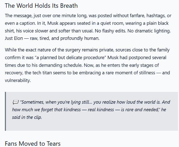Screen dimensions: 179x147
Task: Click 'The World Holds Its Breath' heading
Action: tap(41, 6)
